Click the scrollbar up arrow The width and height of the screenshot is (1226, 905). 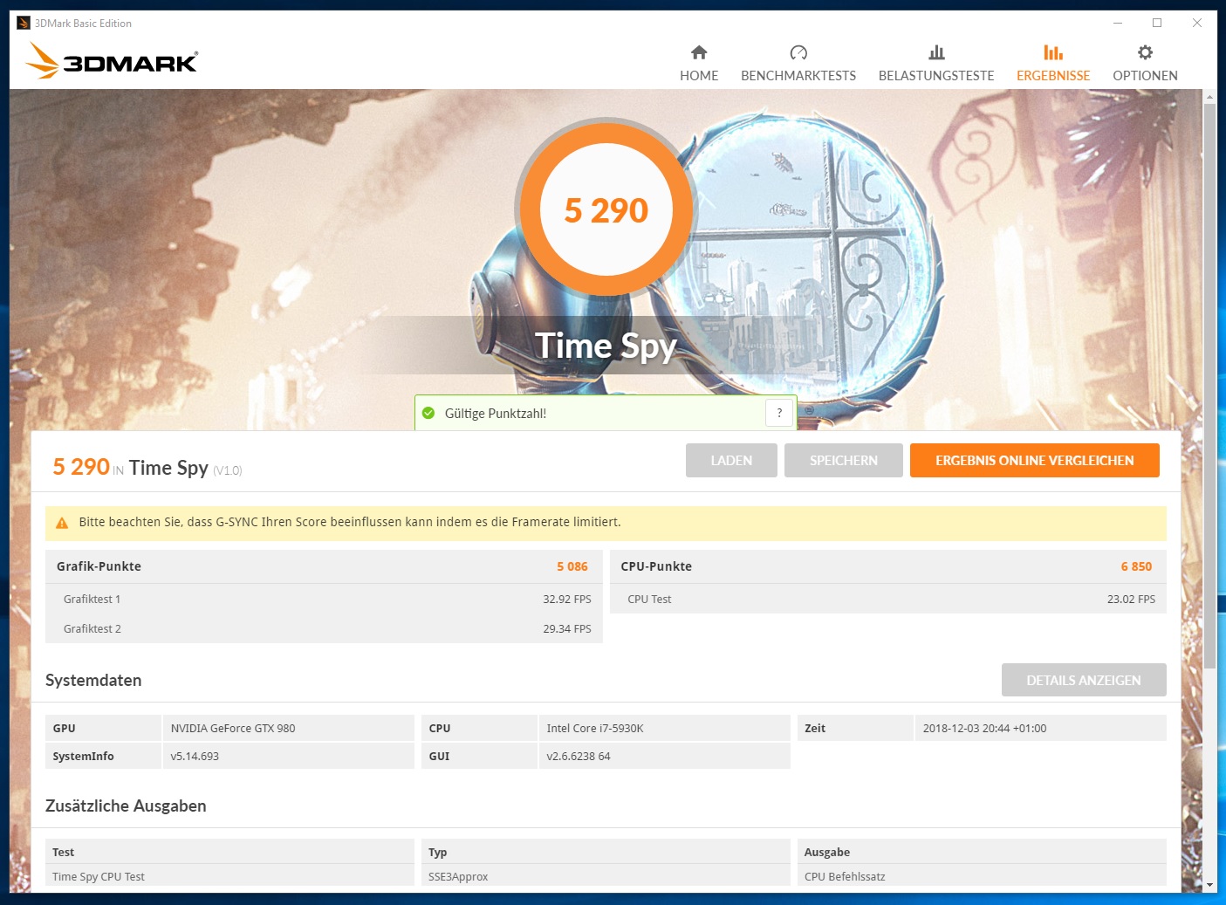[1209, 95]
